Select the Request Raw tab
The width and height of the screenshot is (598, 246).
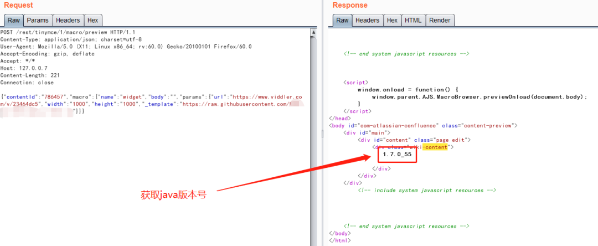pyautogui.click(x=14, y=20)
